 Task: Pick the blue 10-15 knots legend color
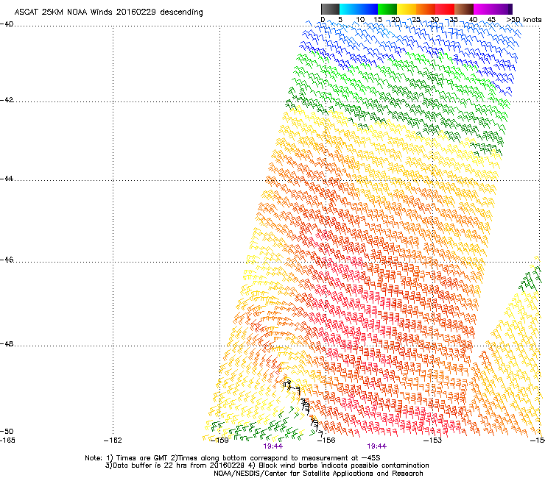[368, 9]
